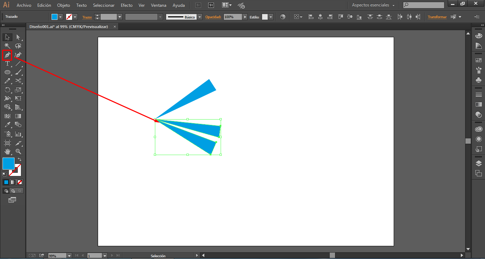This screenshot has width=485, height=259.
Task: Select the Type tool
Action: point(7,64)
